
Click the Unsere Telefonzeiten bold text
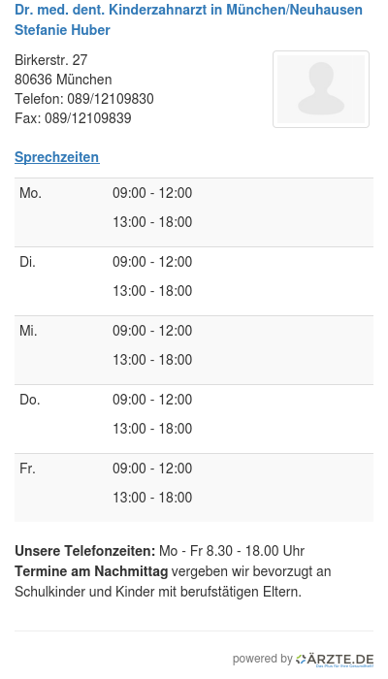85,551
